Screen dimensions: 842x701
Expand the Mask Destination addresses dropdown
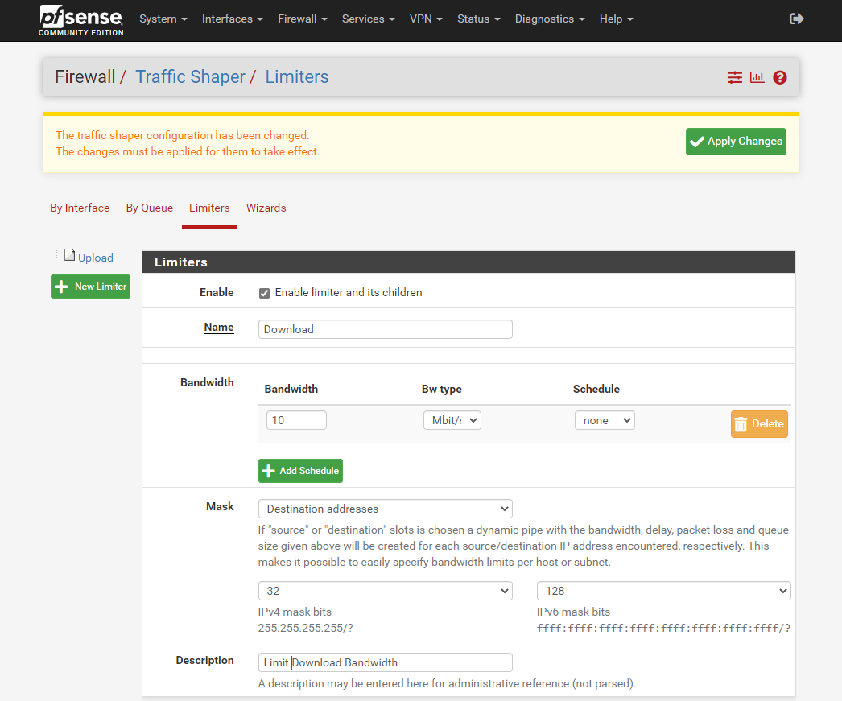tap(385, 509)
